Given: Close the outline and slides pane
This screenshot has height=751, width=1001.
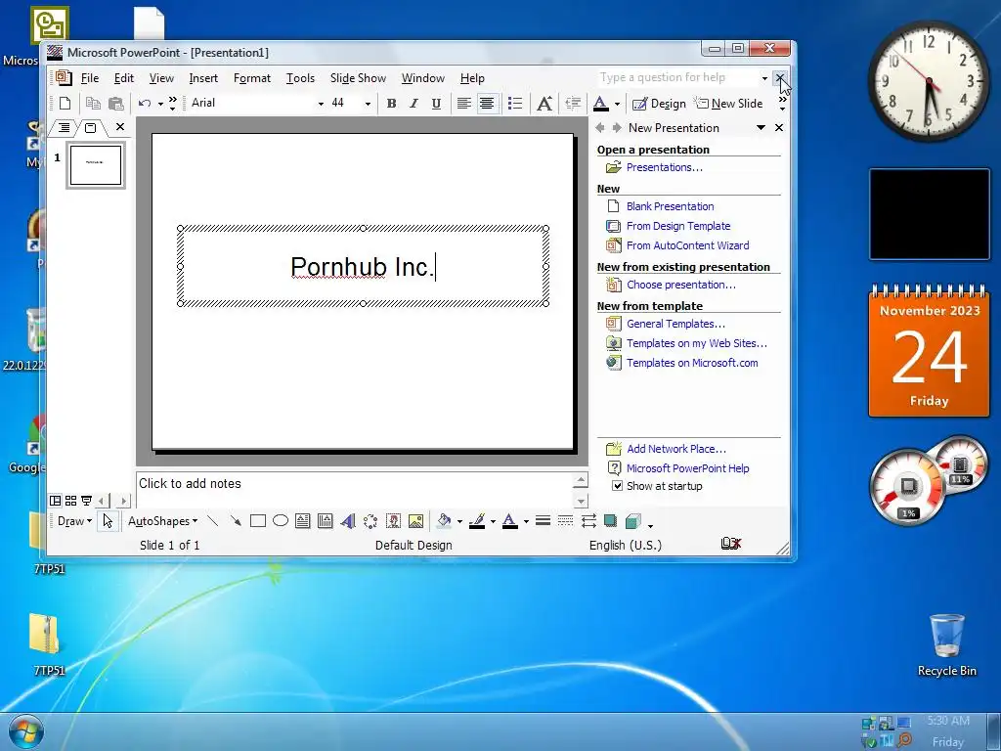Looking at the screenshot, I should point(120,126).
